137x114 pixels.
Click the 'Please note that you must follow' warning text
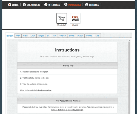pyautogui.click(x=68, y=108)
